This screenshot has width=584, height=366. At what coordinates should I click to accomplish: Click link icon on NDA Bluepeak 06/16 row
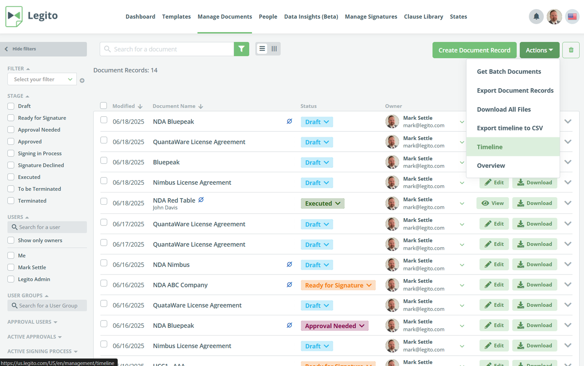(x=289, y=325)
